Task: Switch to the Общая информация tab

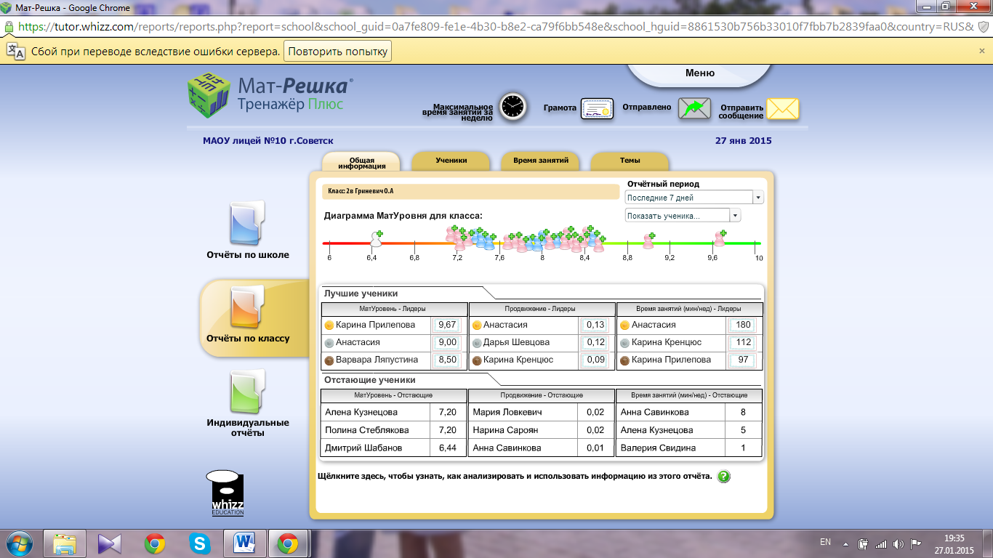Action: coord(361,162)
